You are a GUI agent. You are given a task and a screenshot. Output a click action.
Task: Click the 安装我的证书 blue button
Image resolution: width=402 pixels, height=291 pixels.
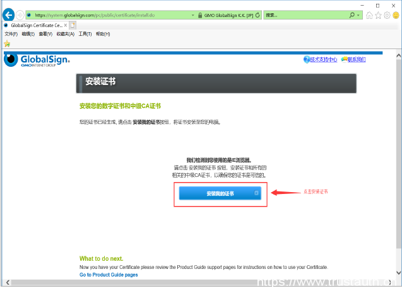[x=220, y=193]
